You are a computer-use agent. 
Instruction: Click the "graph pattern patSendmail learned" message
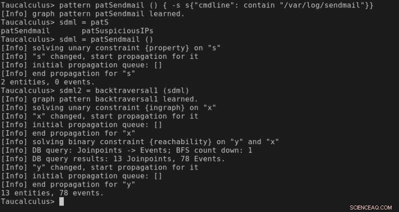108,14
